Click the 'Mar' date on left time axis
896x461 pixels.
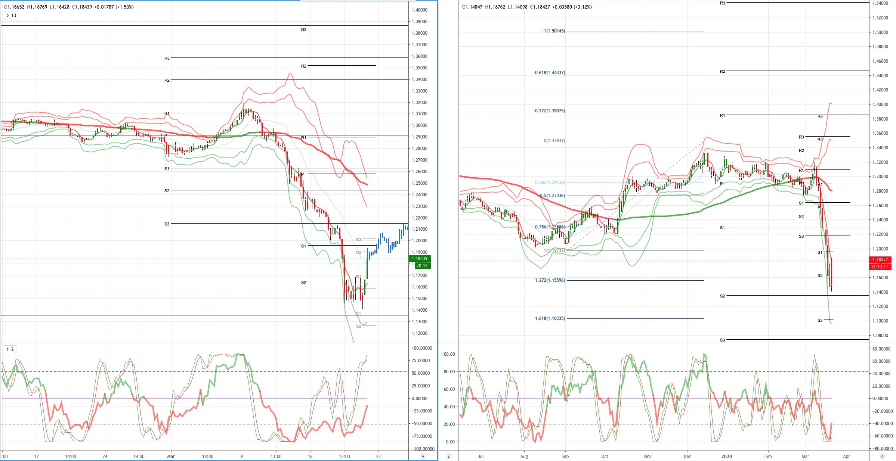pos(171,456)
